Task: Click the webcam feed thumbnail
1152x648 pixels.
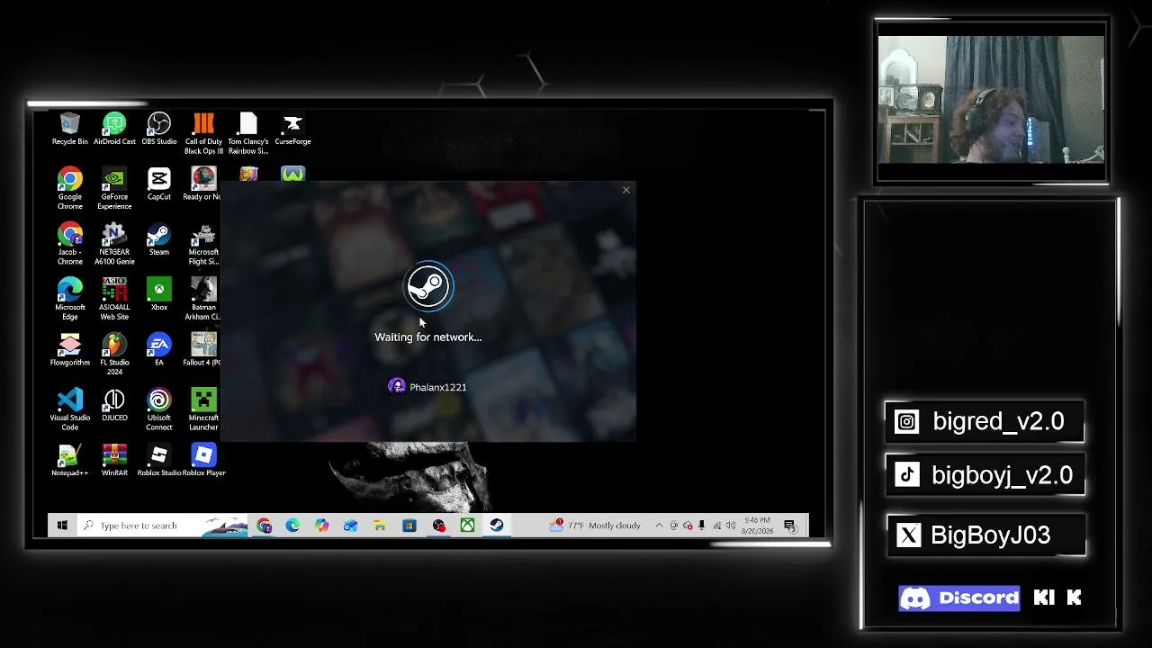Action: tap(991, 100)
